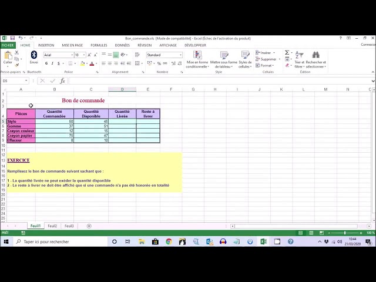This screenshot has width=376, height=282.
Task: Click the Clear eraser icon
Action: pos(287,65)
